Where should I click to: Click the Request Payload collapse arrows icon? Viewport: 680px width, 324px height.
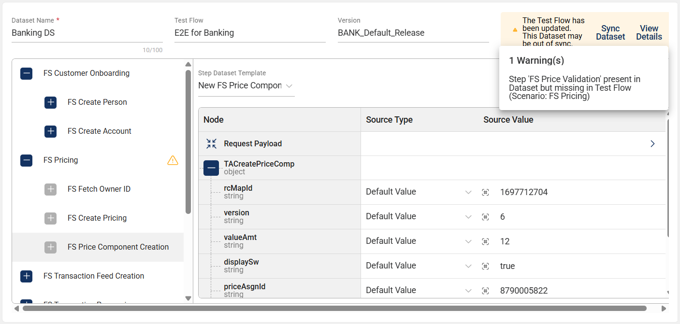[x=211, y=143]
